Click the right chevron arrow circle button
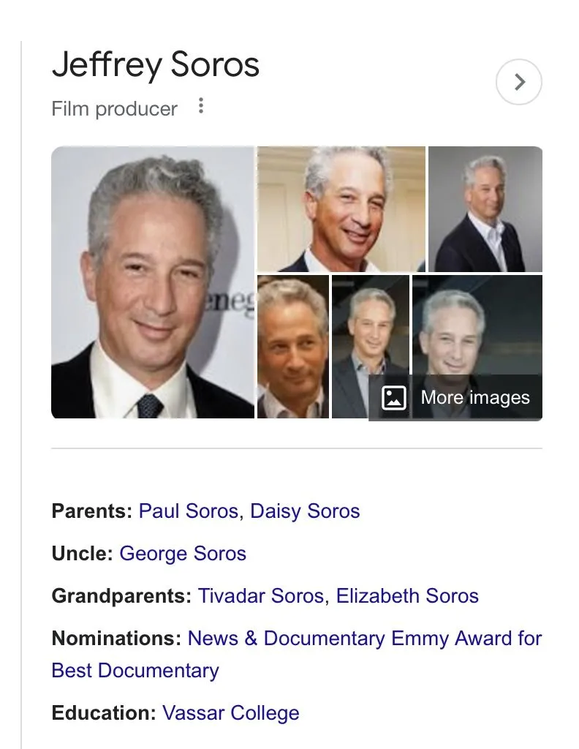Screen dimensions: 579x749 point(519,82)
